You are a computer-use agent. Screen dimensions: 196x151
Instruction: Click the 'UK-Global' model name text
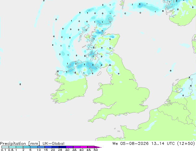coord(53,144)
